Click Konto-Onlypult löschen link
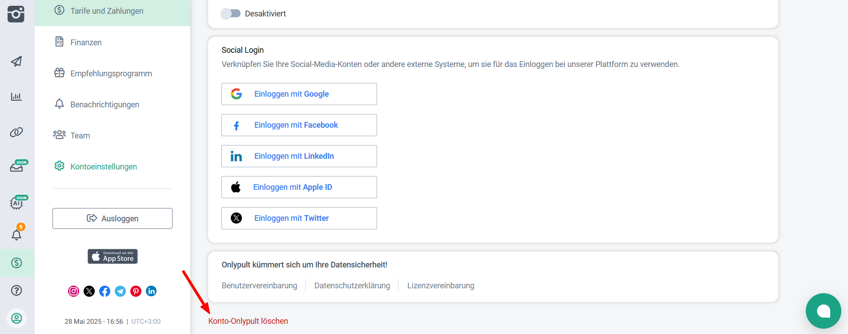Viewport: 848px width, 334px height. point(248,321)
